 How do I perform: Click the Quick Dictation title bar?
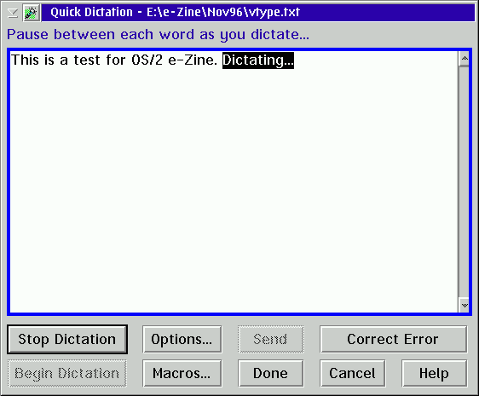click(x=258, y=13)
